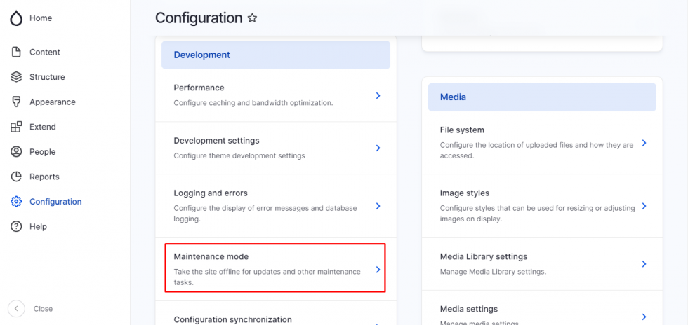Click the Appearance brush icon
The width and height of the screenshot is (688, 325).
(x=16, y=102)
